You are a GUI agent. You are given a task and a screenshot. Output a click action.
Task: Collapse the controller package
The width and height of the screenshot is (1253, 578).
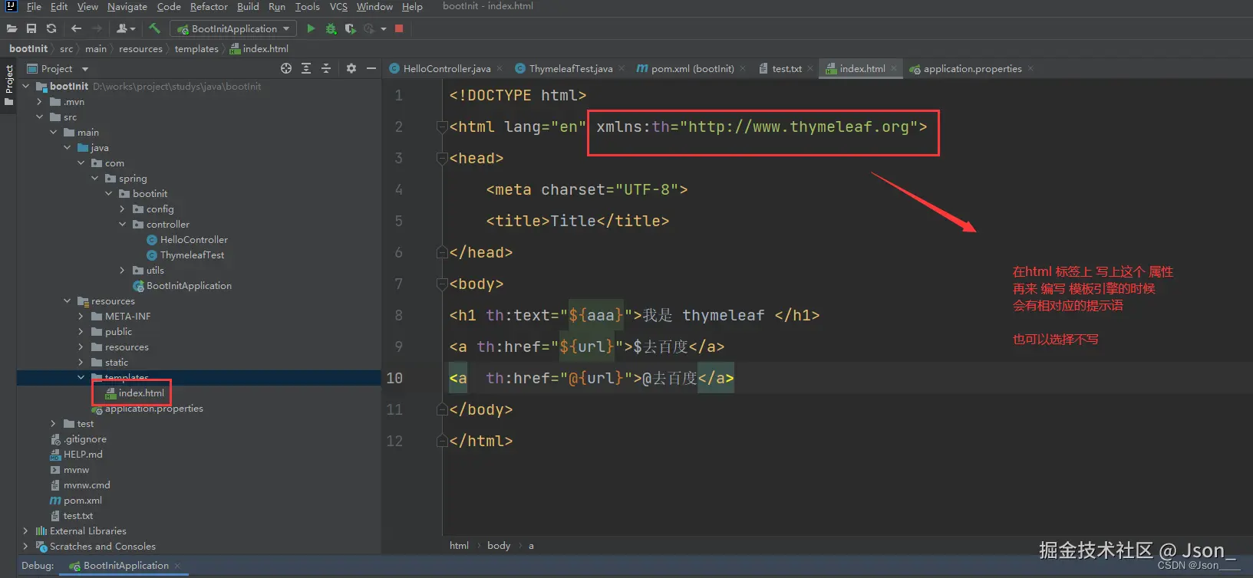pos(123,225)
